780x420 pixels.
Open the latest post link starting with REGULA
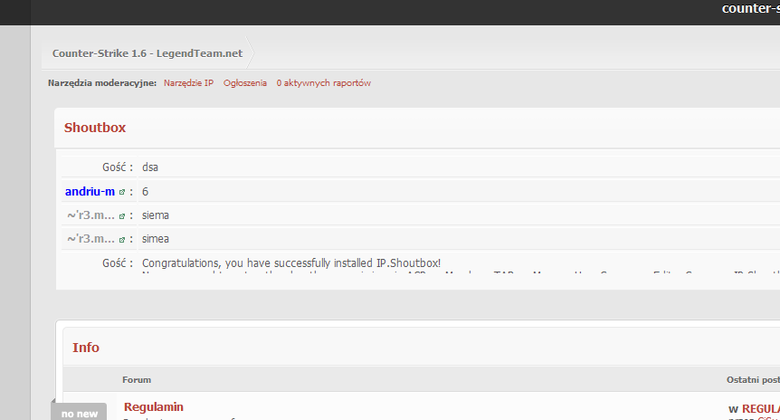[x=759, y=409]
